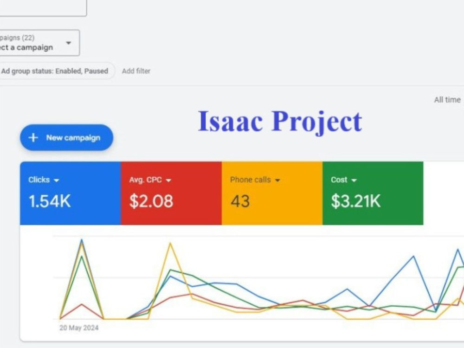This screenshot has height=348, width=464.
Task: Click the 20 May 2024 chart date label
Action: point(79,328)
